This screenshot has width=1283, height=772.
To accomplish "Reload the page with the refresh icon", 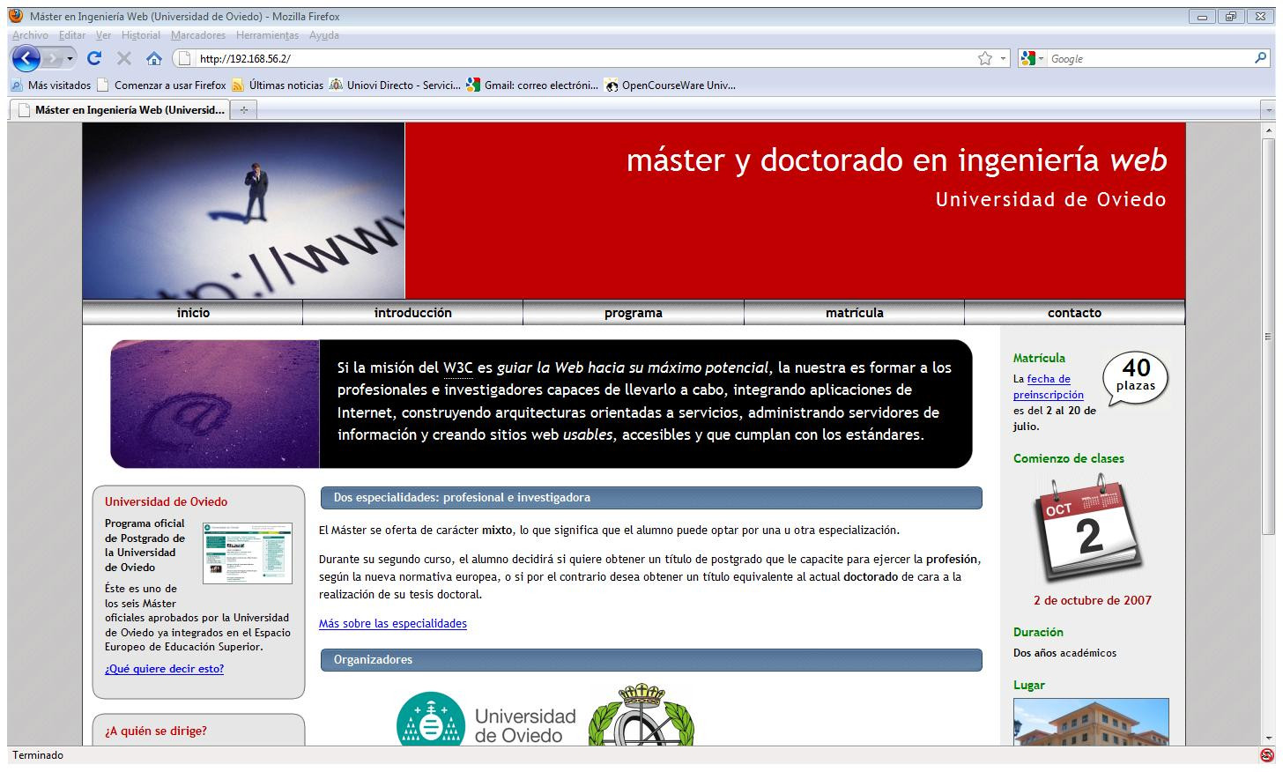I will [94, 59].
